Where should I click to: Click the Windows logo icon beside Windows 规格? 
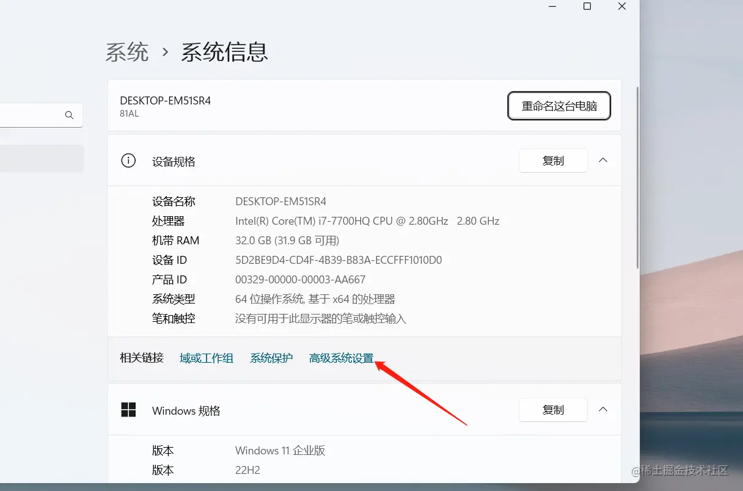tap(128, 410)
